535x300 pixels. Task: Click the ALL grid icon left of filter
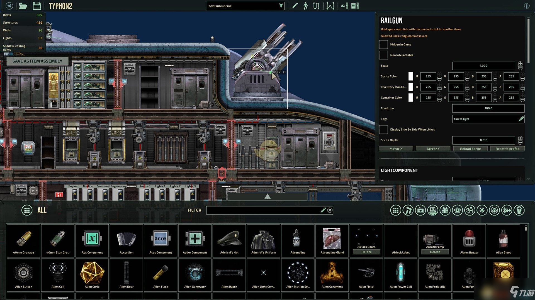(x=27, y=210)
